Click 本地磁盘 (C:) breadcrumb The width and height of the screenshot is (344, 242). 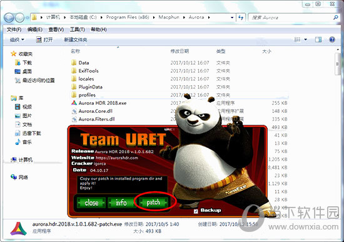pos(83,18)
